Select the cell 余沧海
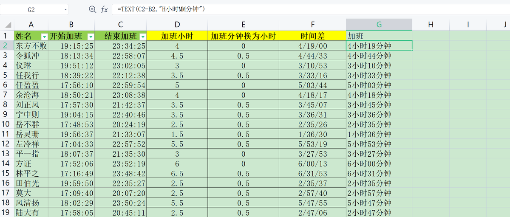 (31, 95)
